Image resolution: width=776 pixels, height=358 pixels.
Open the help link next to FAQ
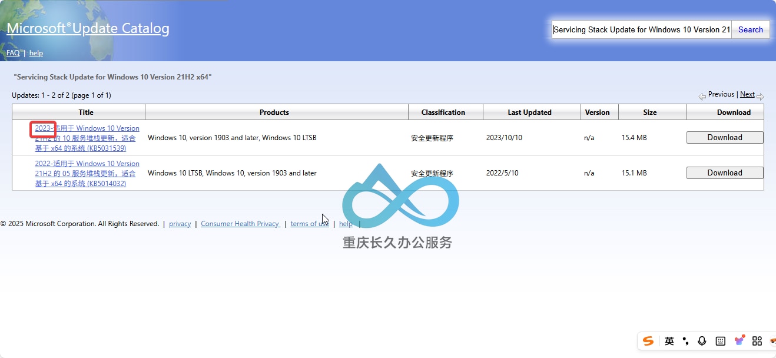(36, 53)
